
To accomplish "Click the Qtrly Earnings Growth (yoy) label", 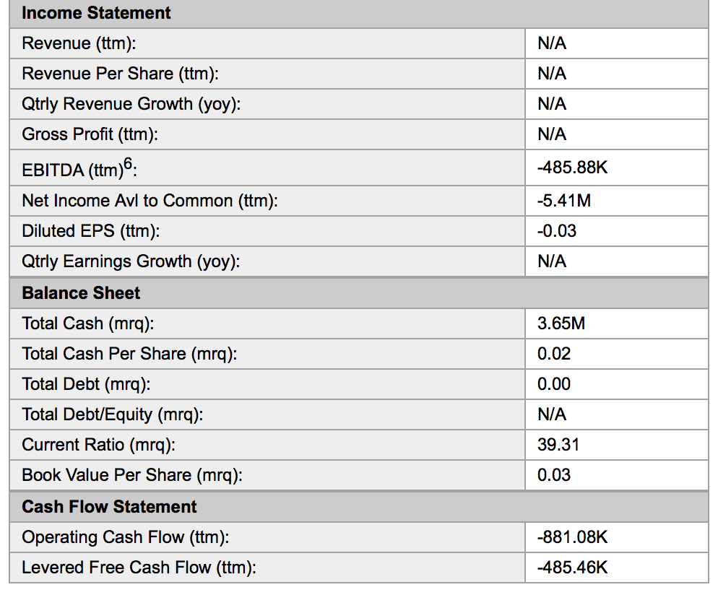I will pos(131,261).
